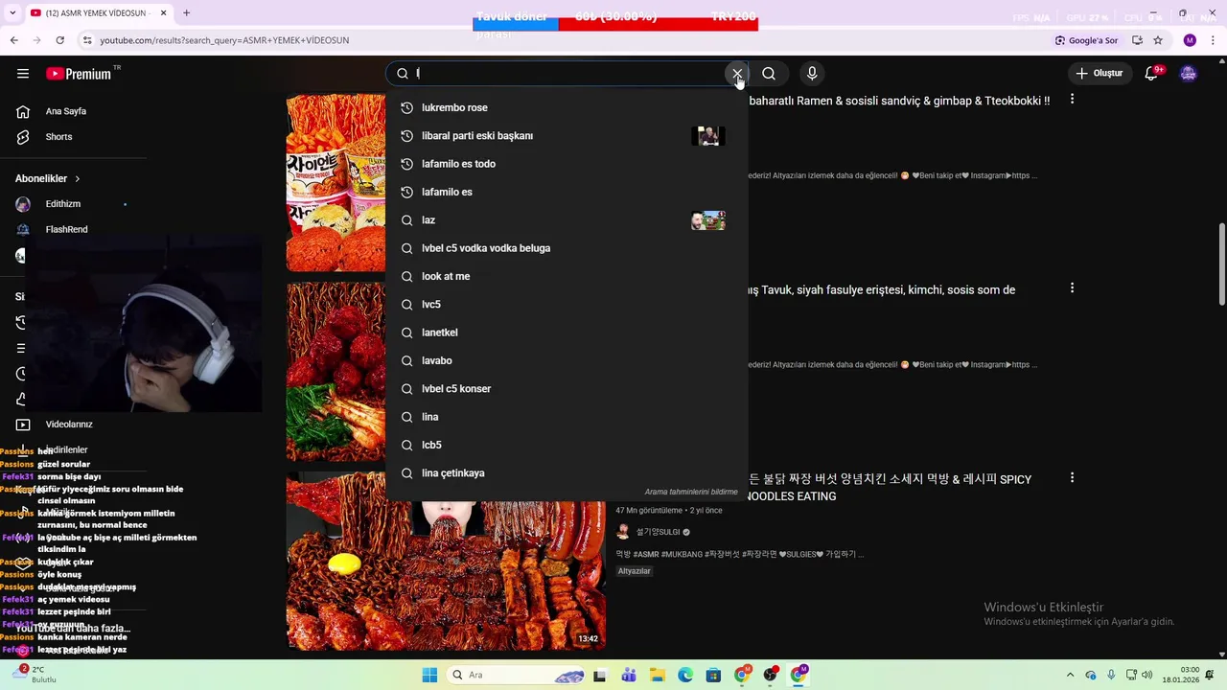Screen dimensions: 1227x690
Task: Bookmark this page with star icon
Action: click(1158, 40)
